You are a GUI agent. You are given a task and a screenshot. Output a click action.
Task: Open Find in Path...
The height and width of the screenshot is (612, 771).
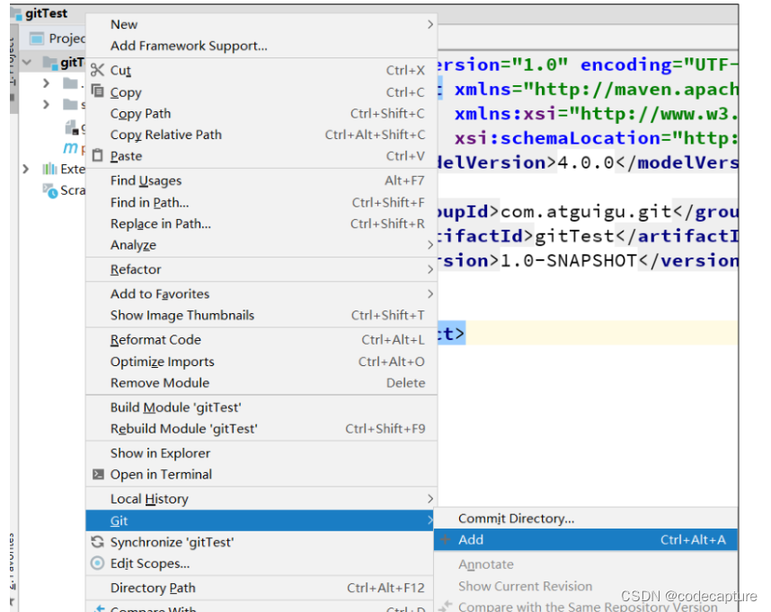click(x=261, y=203)
